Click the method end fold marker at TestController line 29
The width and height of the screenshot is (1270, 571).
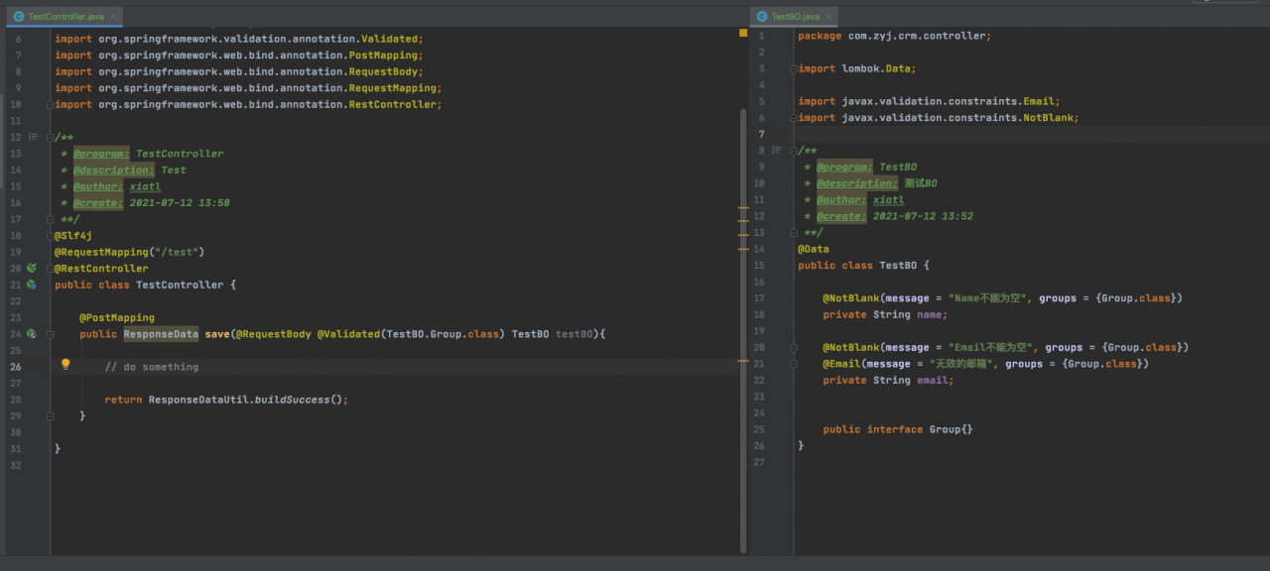50,416
